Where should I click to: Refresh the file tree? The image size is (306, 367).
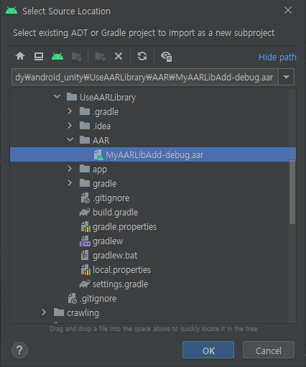pyautogui.click(x=142, y=56)
